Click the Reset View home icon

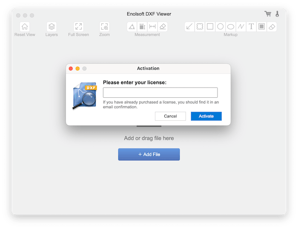[x=25, y=27]
